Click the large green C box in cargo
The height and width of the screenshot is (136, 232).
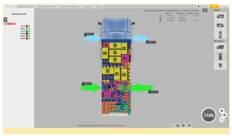pyautogui.click(x=122, y=108)
